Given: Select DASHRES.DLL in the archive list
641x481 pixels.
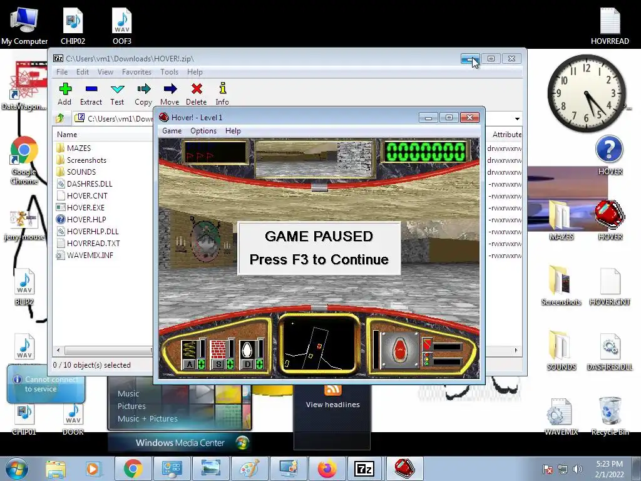Looking at the screenshot, I should pos(85,184).
